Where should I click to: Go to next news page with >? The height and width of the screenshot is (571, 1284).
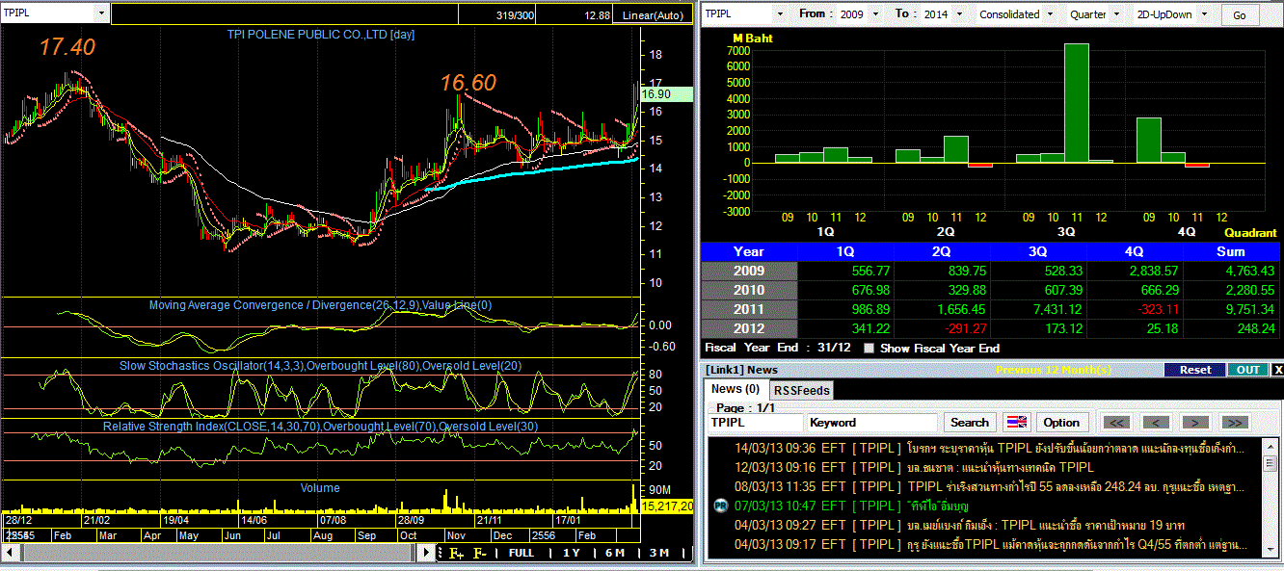(x=1195, y=423)
